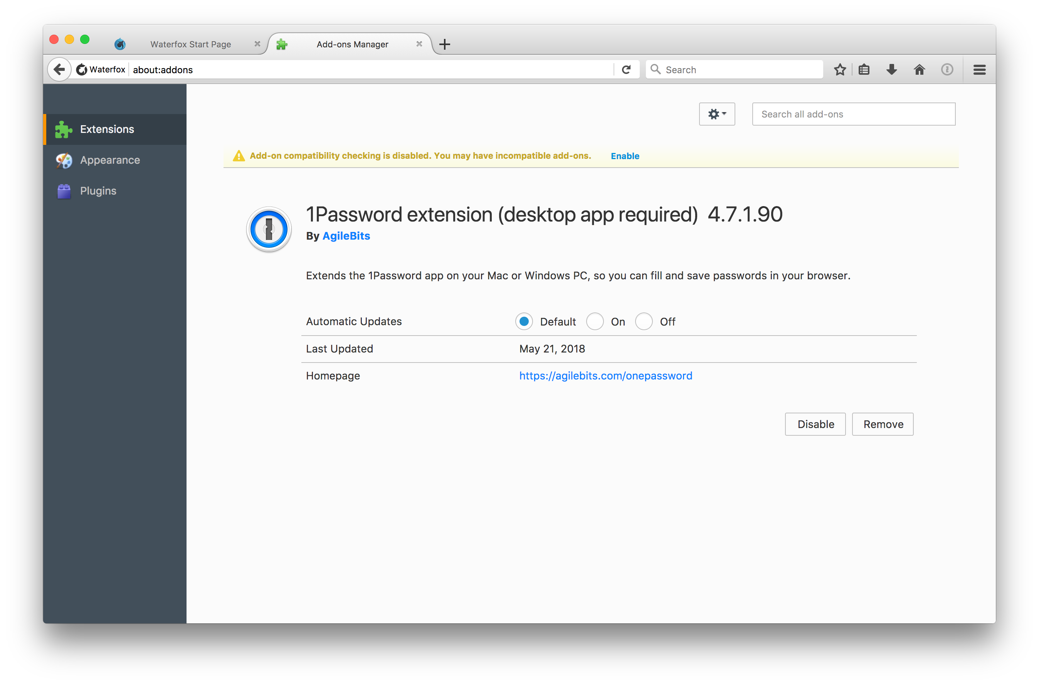Open the Downloads panel
Screen dimensions: 1039x685
point(891,69)
